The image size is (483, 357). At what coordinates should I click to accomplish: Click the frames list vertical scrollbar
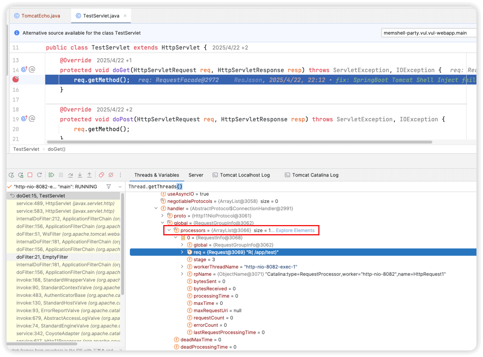123,244
